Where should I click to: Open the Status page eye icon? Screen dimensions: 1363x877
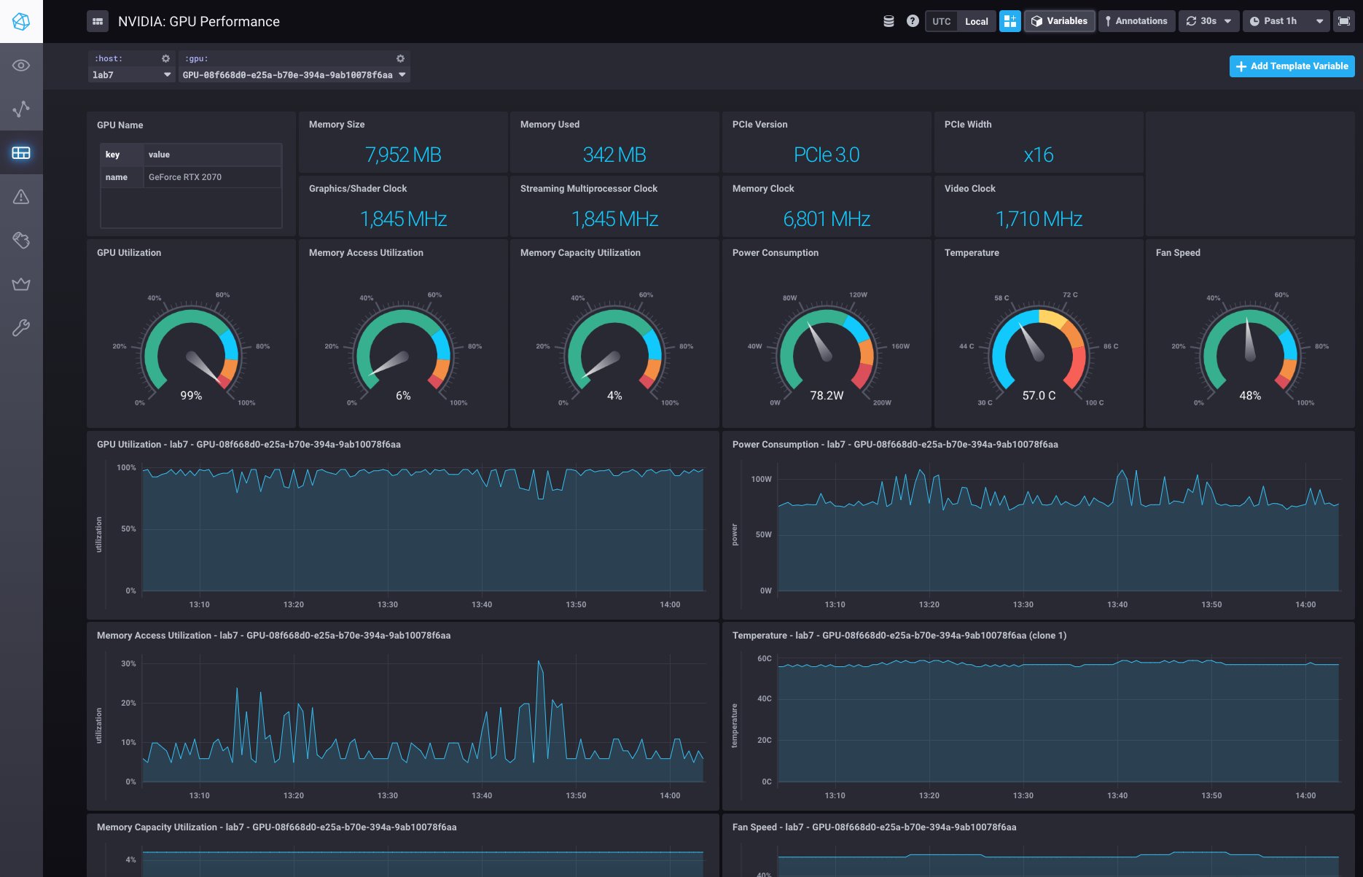coord(21,66)
